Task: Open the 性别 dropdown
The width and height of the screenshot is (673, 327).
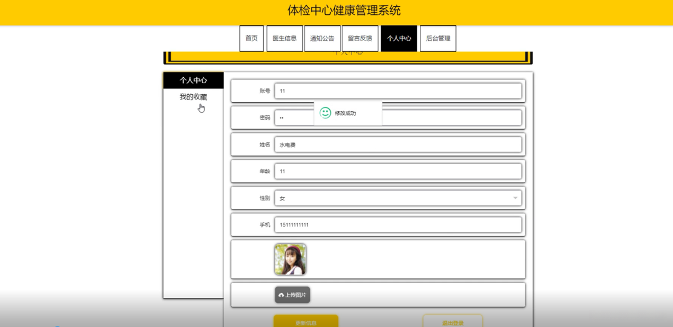Action: coord(398,198)
